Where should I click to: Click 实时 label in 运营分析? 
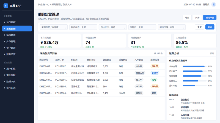(212, 53)
